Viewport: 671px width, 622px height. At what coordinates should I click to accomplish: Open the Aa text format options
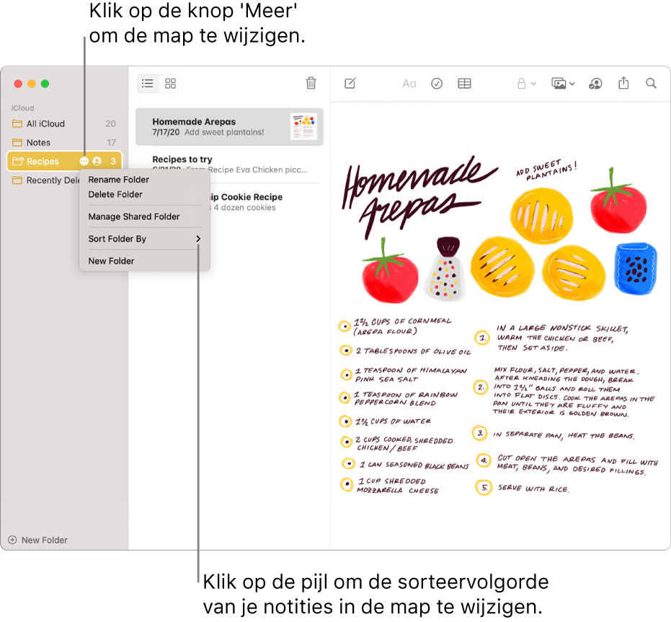[x=409, y=84]
